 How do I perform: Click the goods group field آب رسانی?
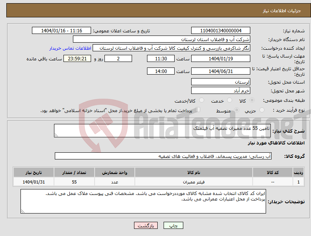click(163, 156)
